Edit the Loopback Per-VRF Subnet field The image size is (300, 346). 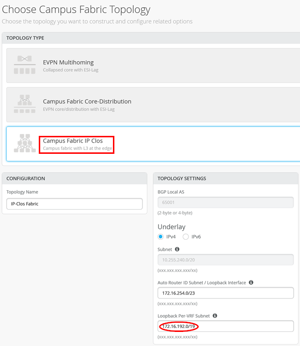[x=225, y=326]
